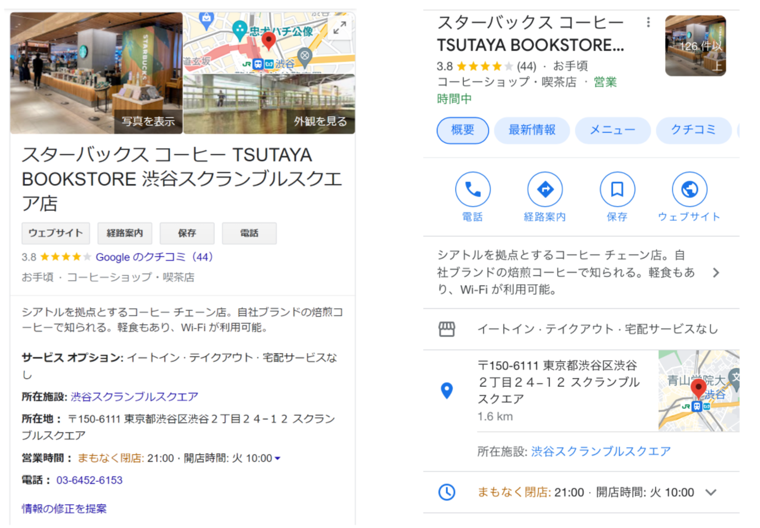760x528 pixels.
Task: Click red map marker in left map
Action: [x=269, y=41]
